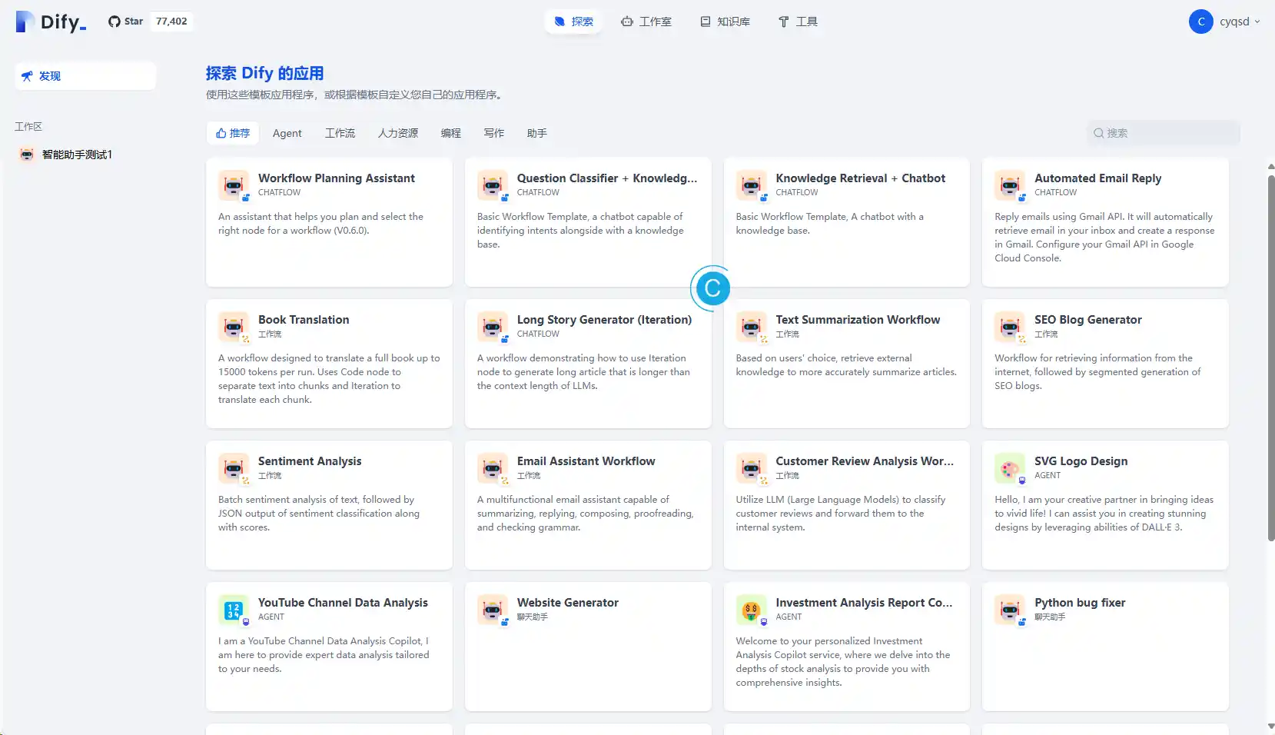Select the 工作流 category filter

340,133
